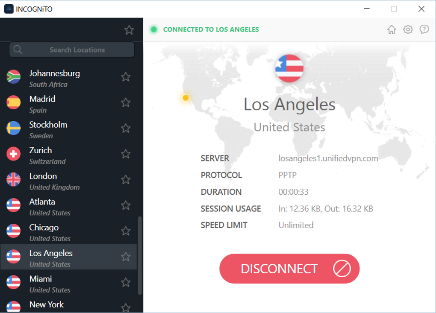Favorite Stockholm with its star
436x313 pixels.
pos(126,128)
